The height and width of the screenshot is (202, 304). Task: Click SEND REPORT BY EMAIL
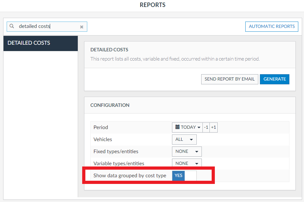point(229,79)
